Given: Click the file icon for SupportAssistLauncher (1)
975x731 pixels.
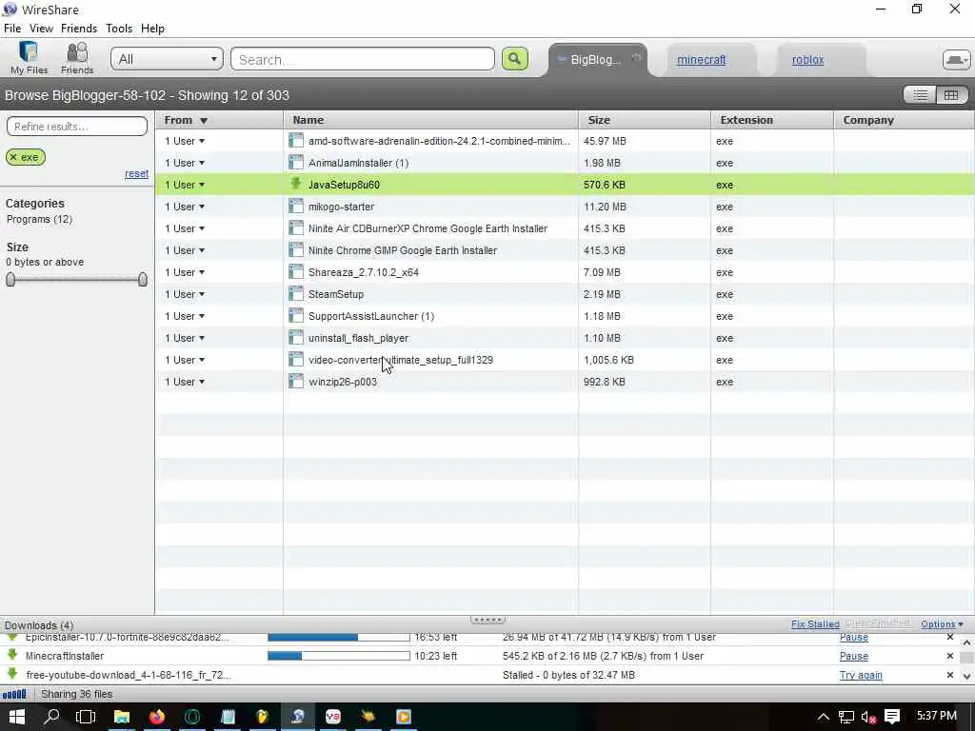Looking at the screenshot, I should (x=296, y=316).
